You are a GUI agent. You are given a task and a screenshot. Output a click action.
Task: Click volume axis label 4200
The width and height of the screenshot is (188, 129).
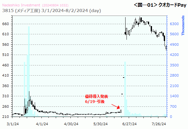(x=174, y=55)
